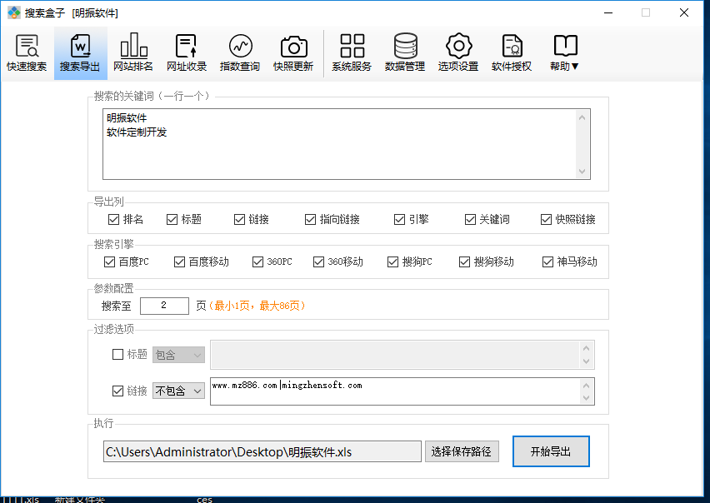Screen dimensions: 710x503
Task: Launch the 快照更新 snapshot update tool
Action: tap(294, 52)
